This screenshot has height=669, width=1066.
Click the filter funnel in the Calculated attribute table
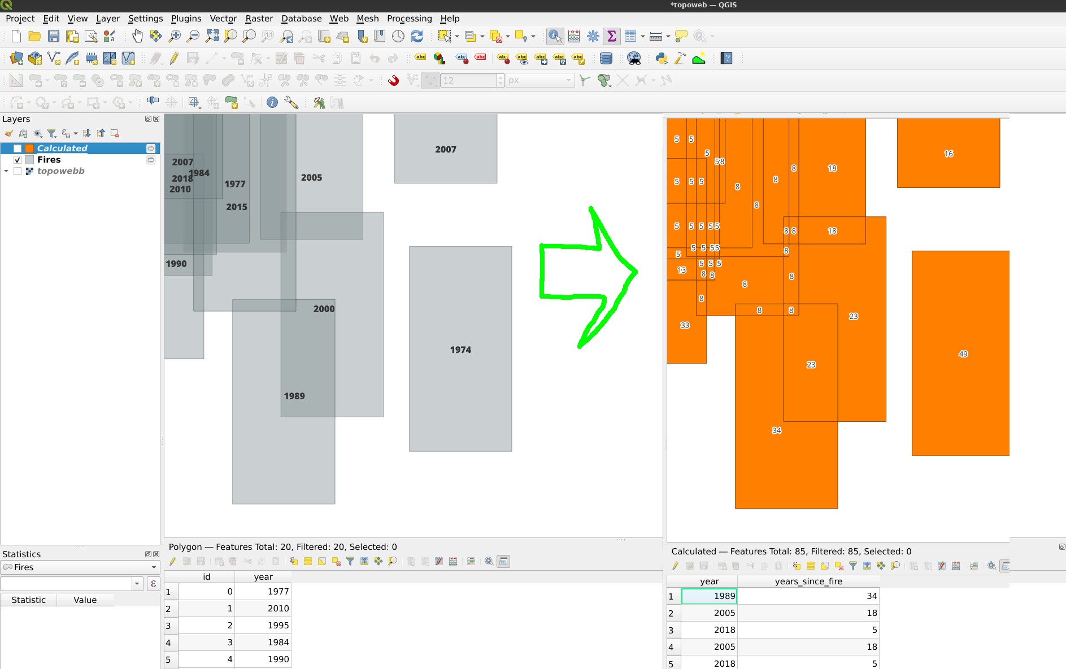coord(853,566)
